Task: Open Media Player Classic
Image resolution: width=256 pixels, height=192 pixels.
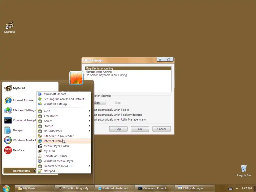Action: (x=64, y=146)
